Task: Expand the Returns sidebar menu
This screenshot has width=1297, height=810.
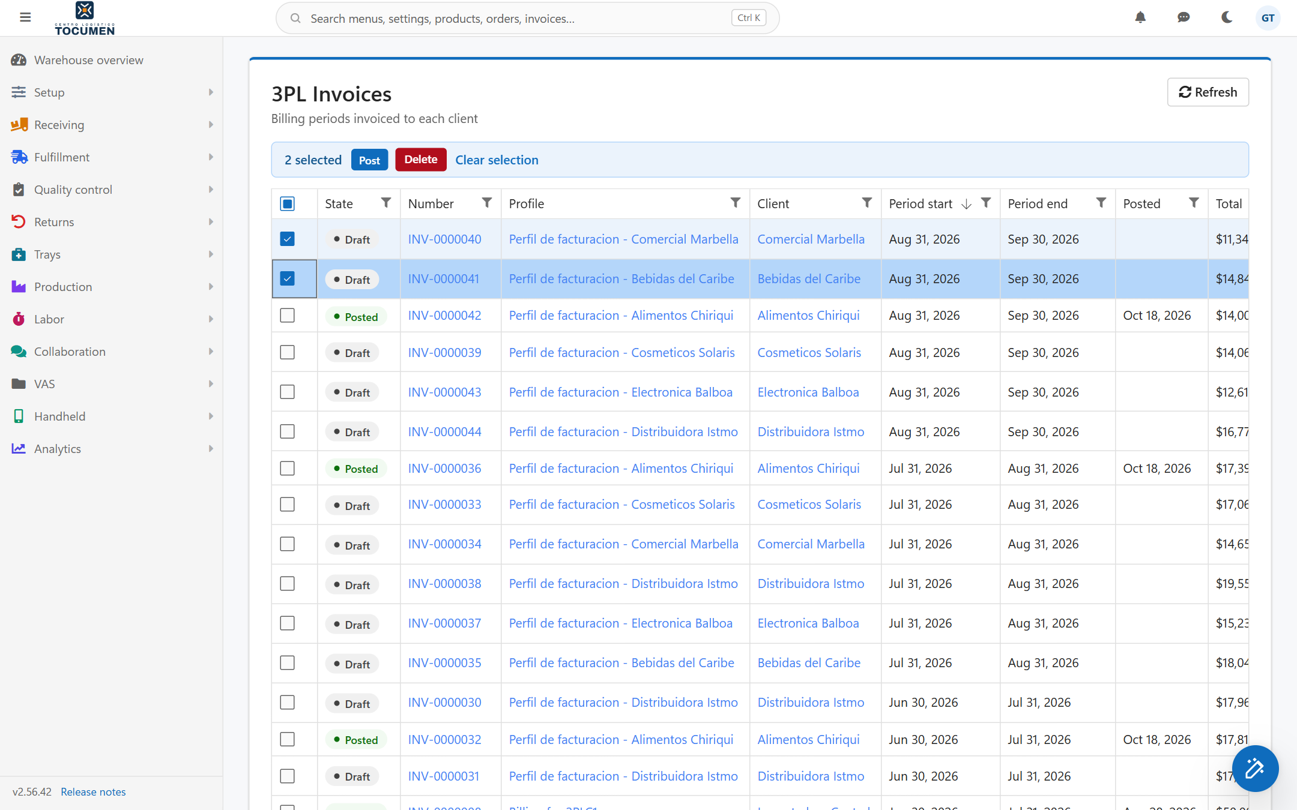Action: 112,222
